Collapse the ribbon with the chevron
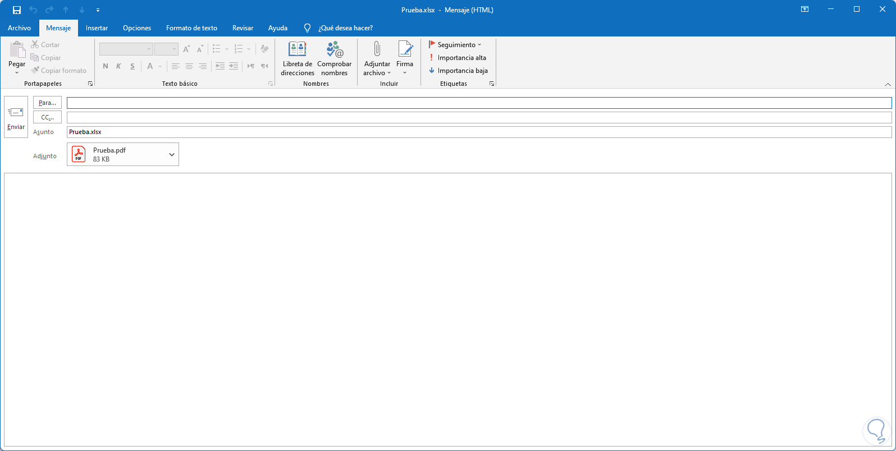This screenshot has height=451, width=896. (x=888, y=84)
